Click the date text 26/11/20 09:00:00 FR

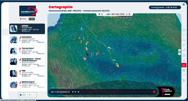pyautogui.click(x=60, y=92)
